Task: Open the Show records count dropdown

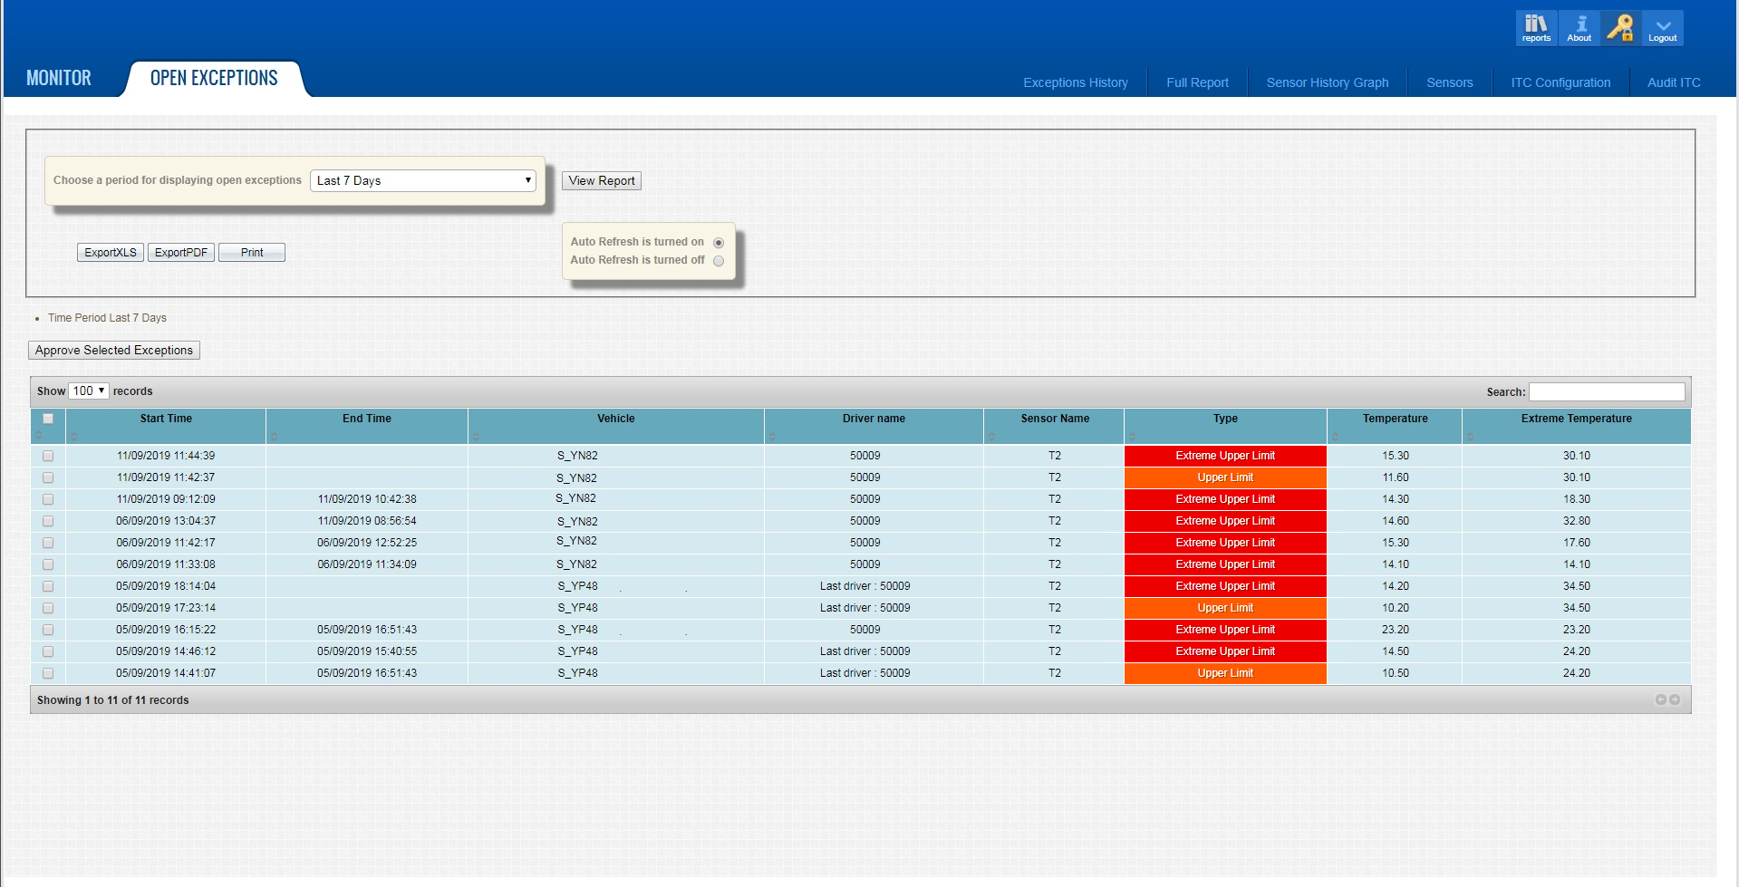Action: (88, 390)
